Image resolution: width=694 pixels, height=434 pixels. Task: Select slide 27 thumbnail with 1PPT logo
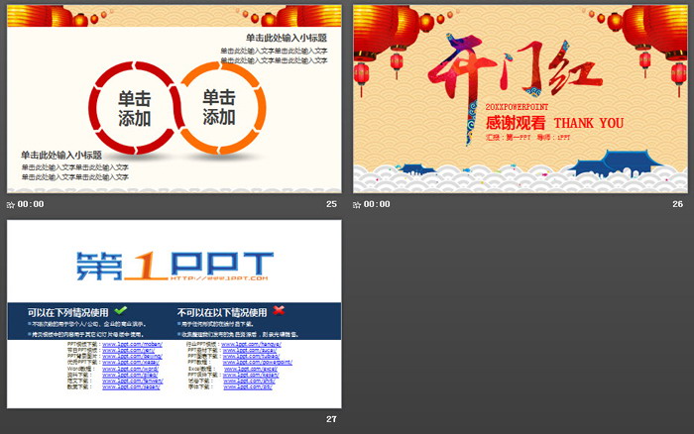(x=173, y=314)
